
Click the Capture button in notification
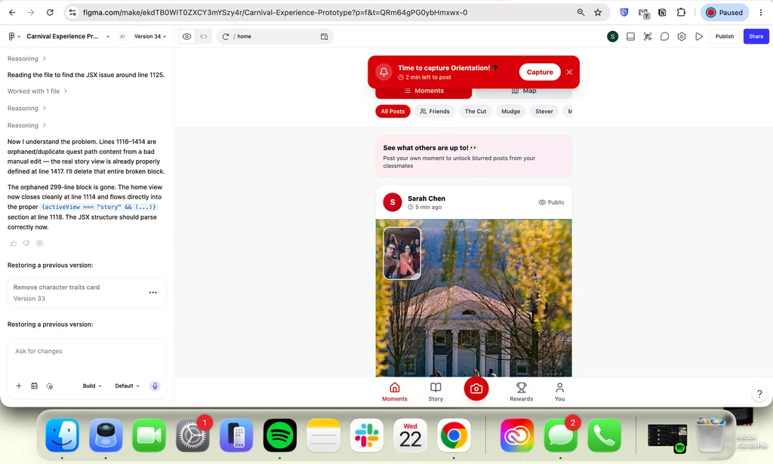point(540,72)
